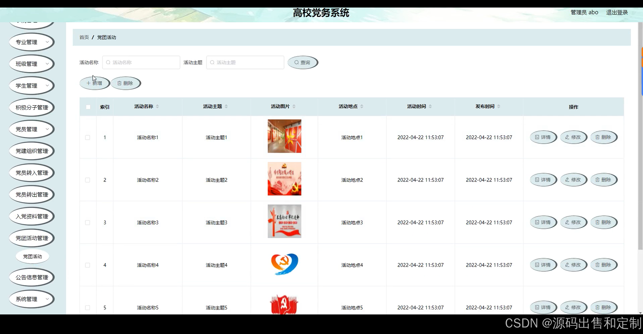Click the sort arrows on 发布时间 column

click(x=499, y=106)
